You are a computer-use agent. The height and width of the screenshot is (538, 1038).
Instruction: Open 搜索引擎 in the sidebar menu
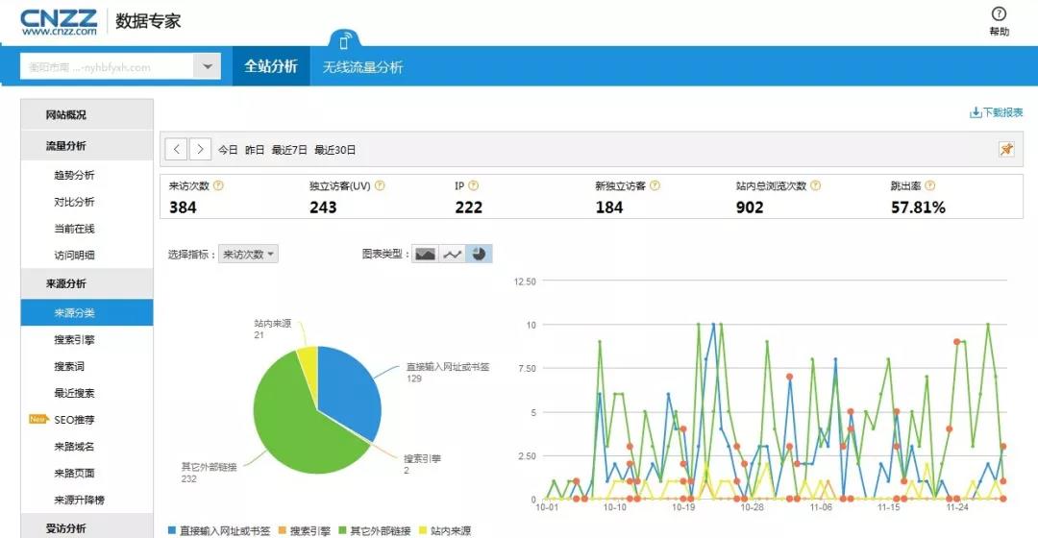(74, 340)
